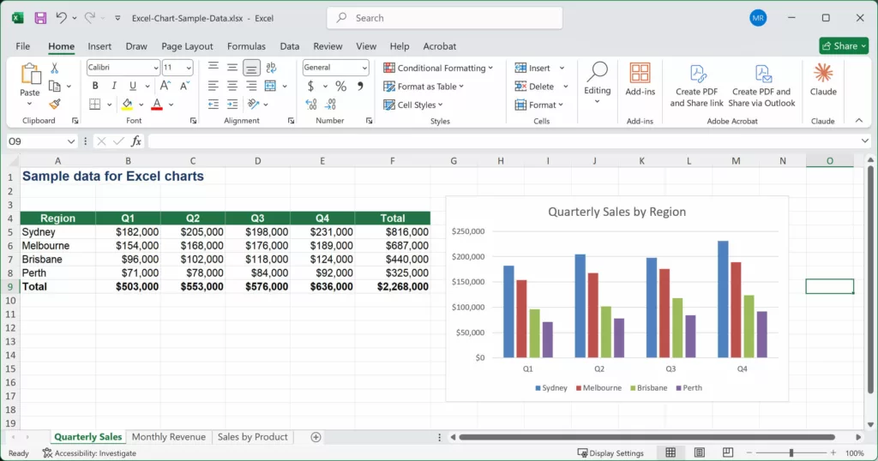The width and height of the screenshot is (878, 461).
Task: Select the Format Painter brush icon
Action: (54, 104)
